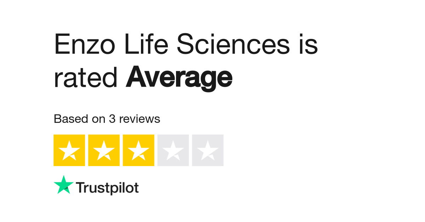Click the number "3" in the review count
425x222 pixels.
tap(112, 119)
